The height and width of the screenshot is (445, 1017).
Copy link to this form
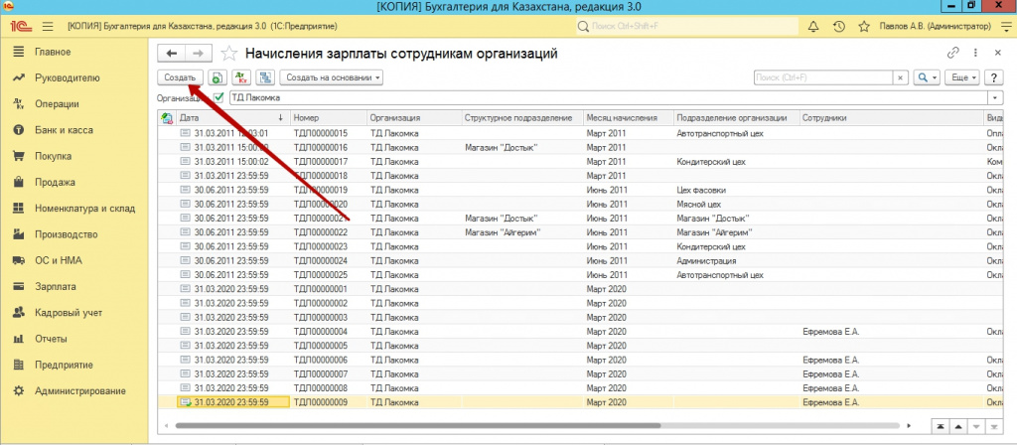[952, 54]
